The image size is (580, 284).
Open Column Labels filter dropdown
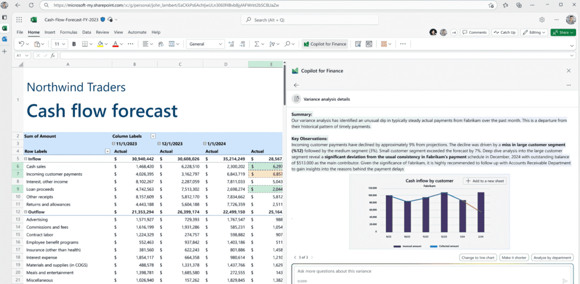153,136
